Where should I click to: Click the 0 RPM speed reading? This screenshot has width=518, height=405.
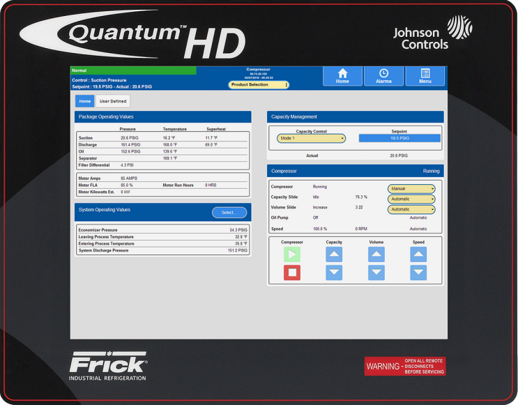pyautogui.click(x=361, y=229)
